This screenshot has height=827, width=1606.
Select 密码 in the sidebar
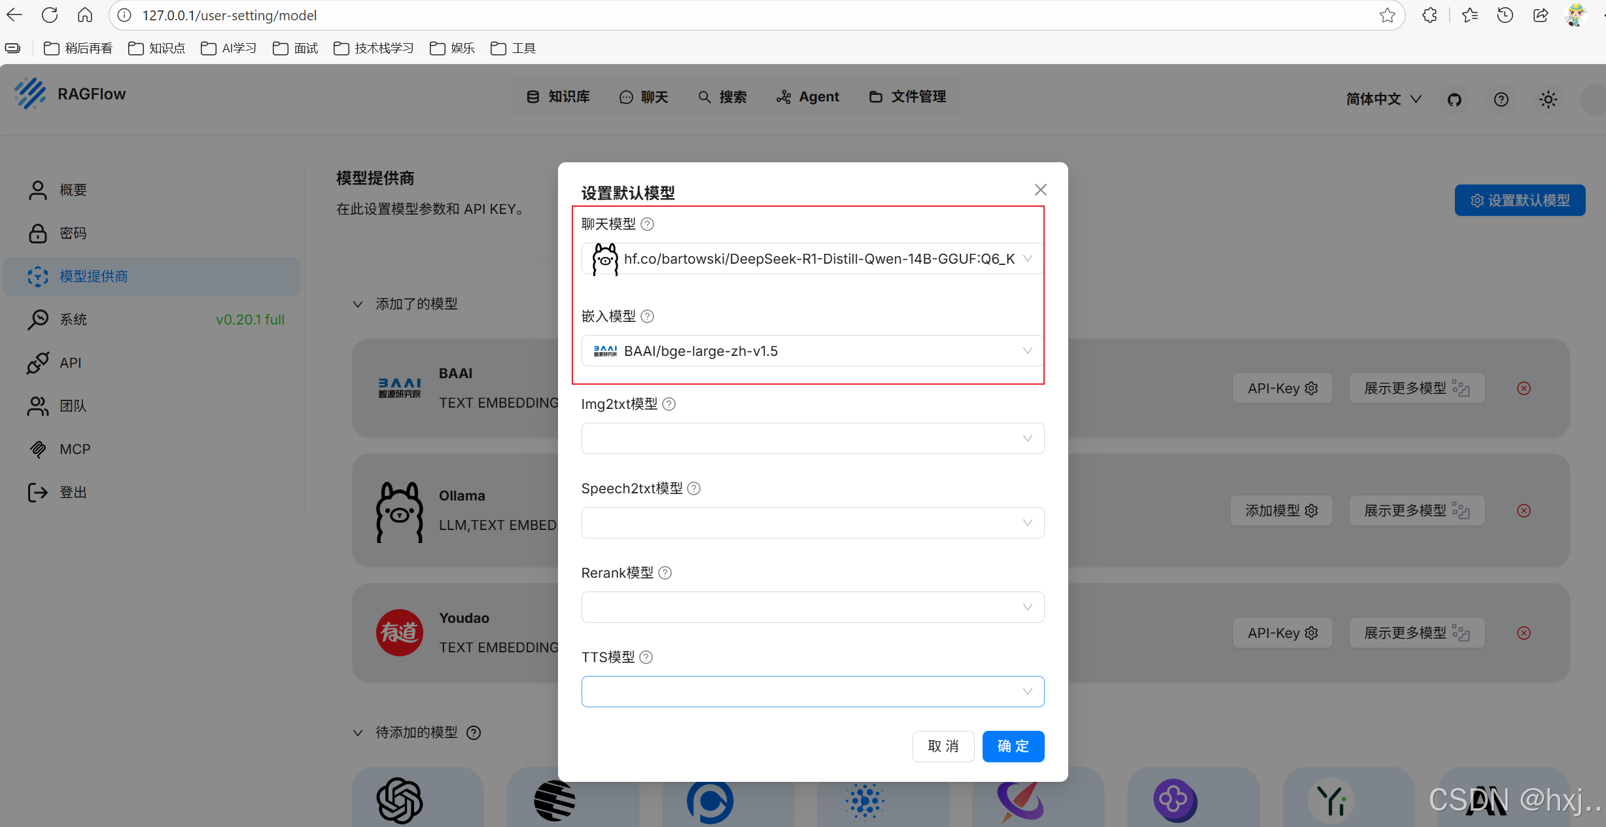pyautogui.click(x=152, y=234)
